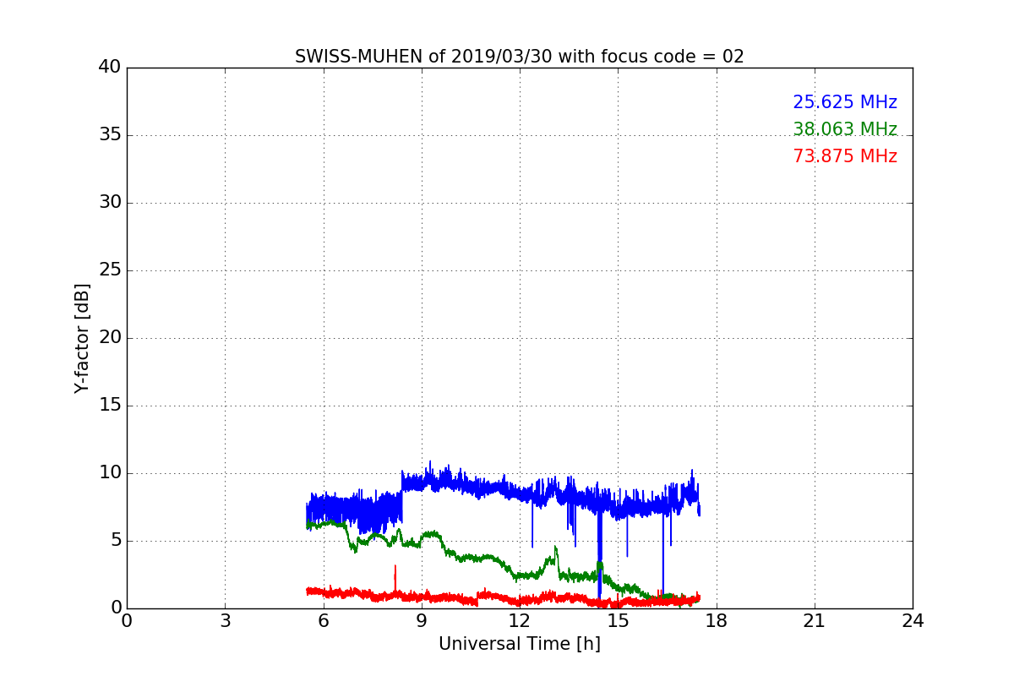Click y-axis tick value 5
This screenshot has width=1014, height=676.
pyautogui.click(x=117, y=540)
